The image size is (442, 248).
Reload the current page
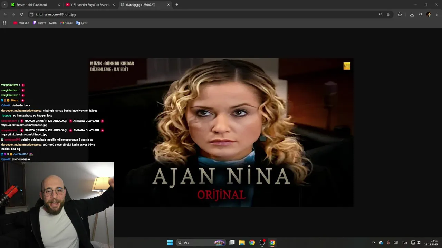(x=21, y=14)
